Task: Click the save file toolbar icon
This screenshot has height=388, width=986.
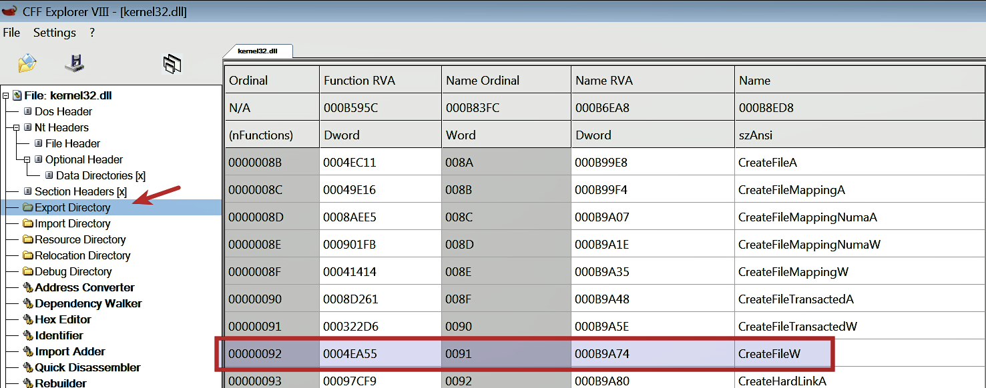Action: coord(74,63)
